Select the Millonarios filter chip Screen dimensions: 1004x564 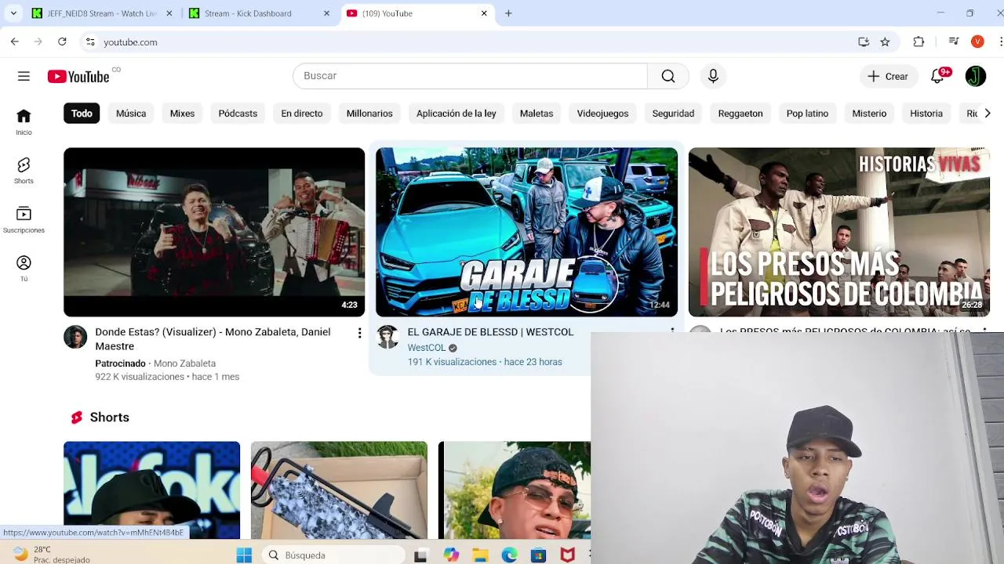click(369, 114)
